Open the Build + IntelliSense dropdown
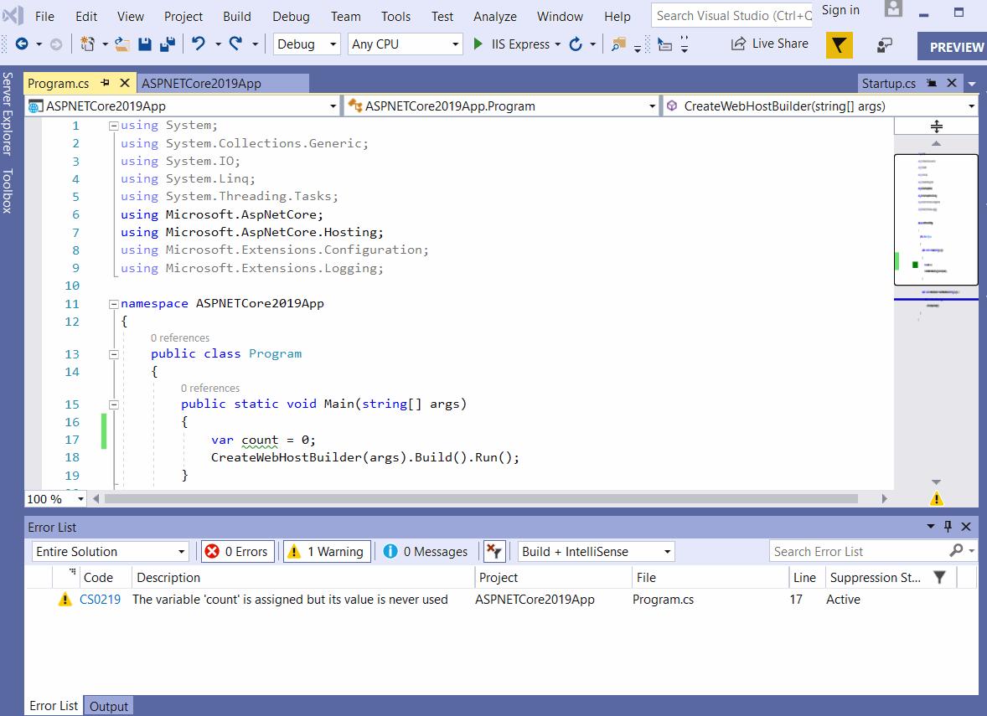This screenshot has height=716, width=987. pos(595,551)
